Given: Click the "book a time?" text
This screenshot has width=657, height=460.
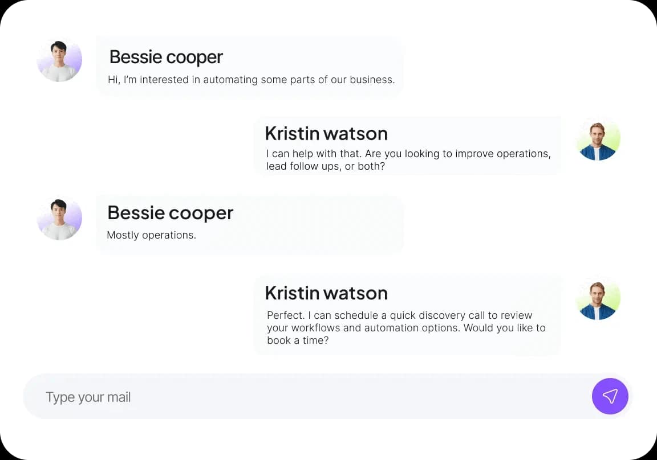Looking at the screenshot, I should click(x=297, y=340).
